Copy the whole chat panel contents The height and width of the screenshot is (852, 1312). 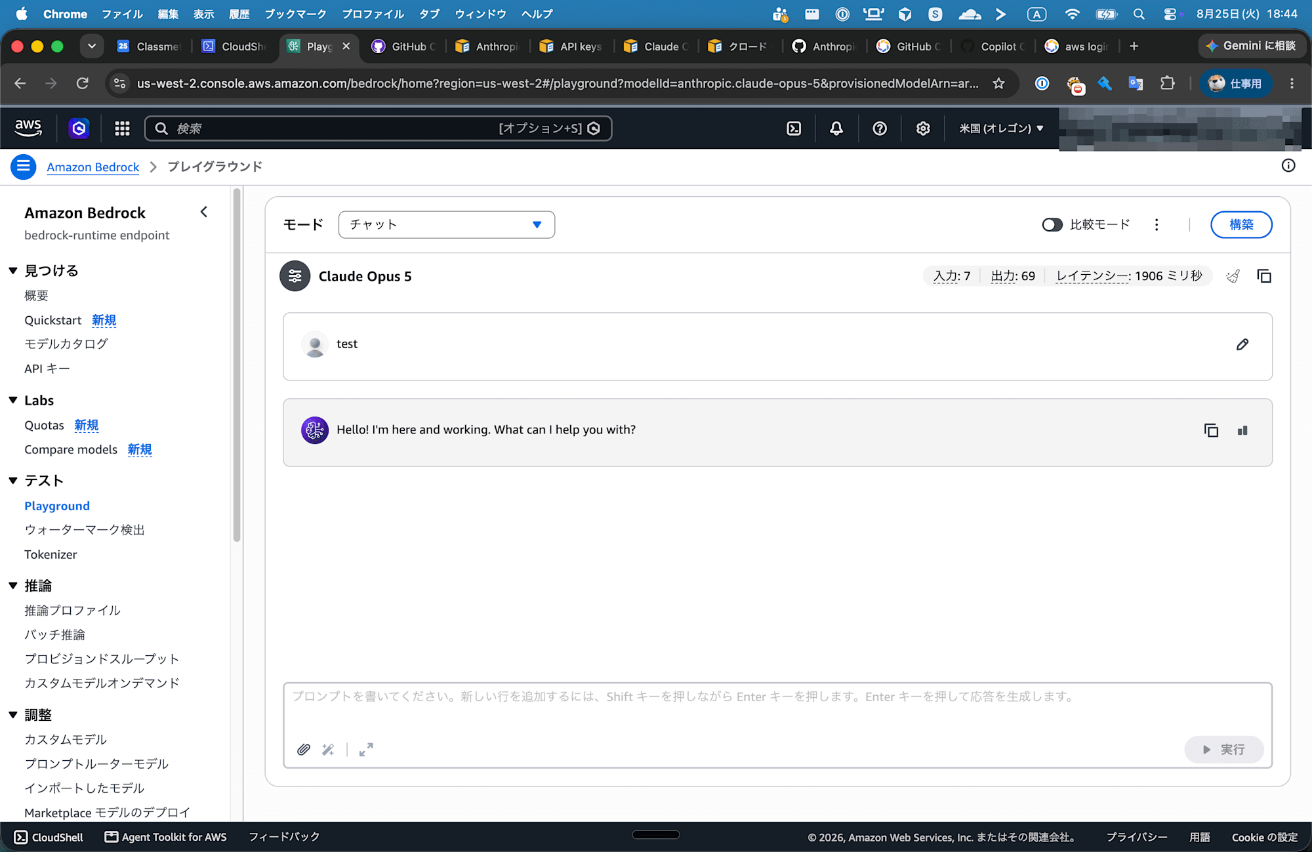(x=1264, y=276)
